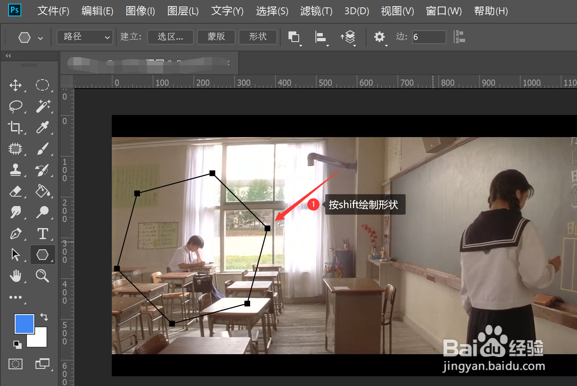Select the Eyedropper tool
This screenshot has width=577, height=386.
pos(42,127)
